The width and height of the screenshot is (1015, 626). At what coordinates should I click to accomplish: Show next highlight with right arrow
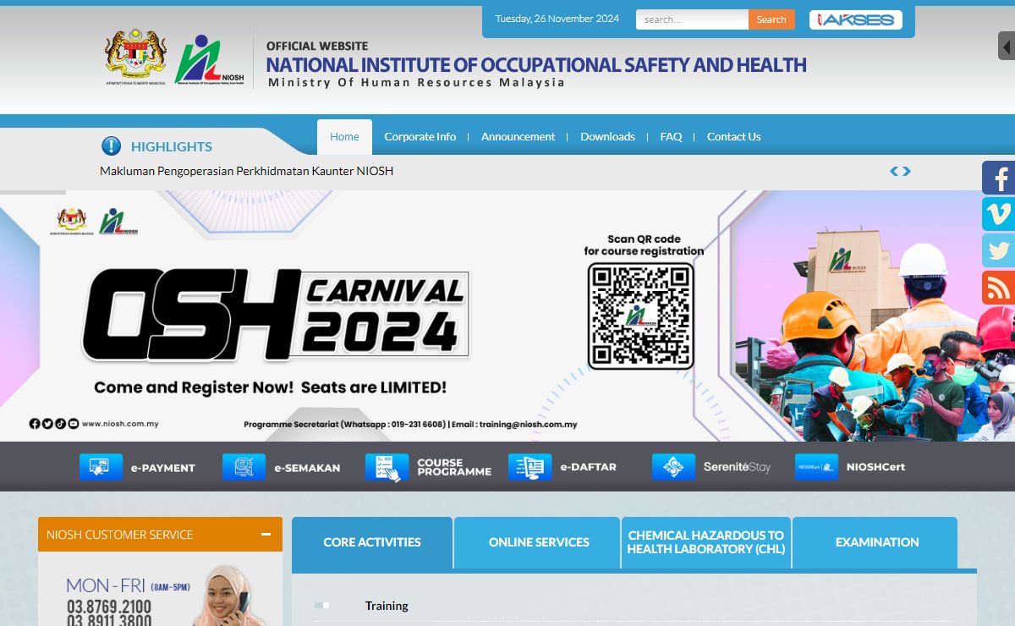(x=907, y=171)
